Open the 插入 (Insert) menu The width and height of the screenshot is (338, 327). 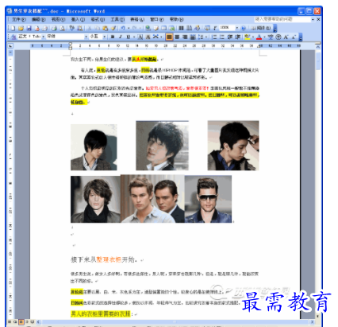(x=78, y=19)
